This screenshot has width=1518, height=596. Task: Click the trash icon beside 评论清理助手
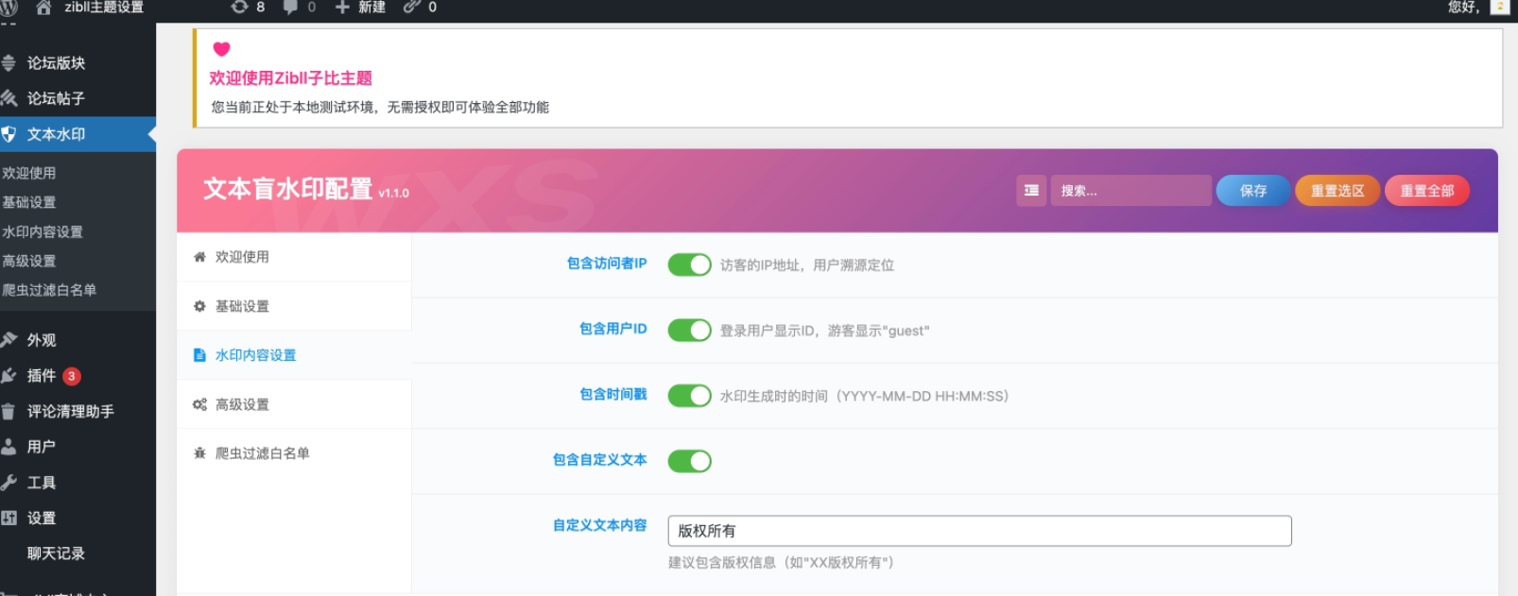(x=9, y=412)
